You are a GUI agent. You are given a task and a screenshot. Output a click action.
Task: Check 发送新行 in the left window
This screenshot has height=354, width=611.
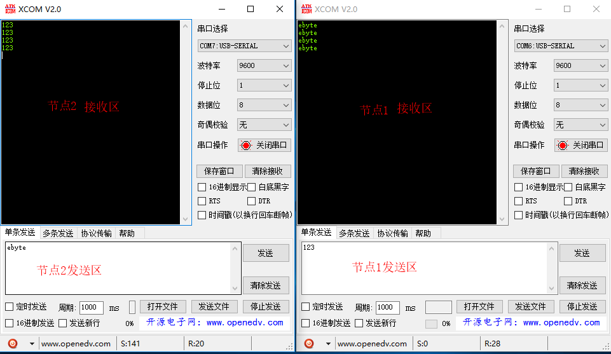coord(63,323)
